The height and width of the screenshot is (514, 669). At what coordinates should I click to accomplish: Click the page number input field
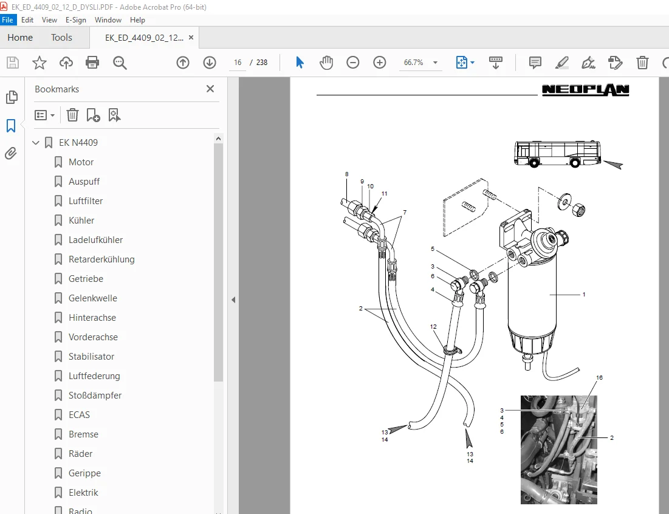pos(238,63)
